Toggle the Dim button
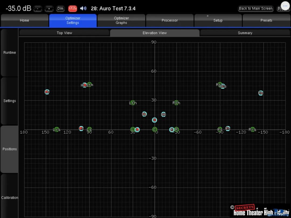Image resolution: width=291 pixels, height=218 pixels. pos(60,9)
